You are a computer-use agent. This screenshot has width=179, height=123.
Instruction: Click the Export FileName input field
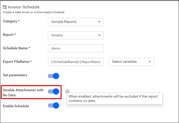pos(76,62)
